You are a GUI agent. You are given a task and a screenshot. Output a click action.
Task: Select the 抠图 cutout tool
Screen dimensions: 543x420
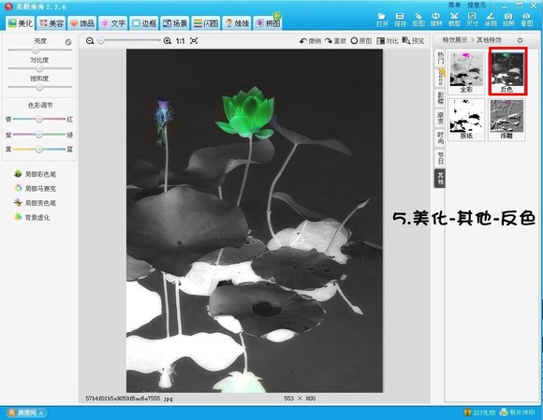(x=418, y=20)
